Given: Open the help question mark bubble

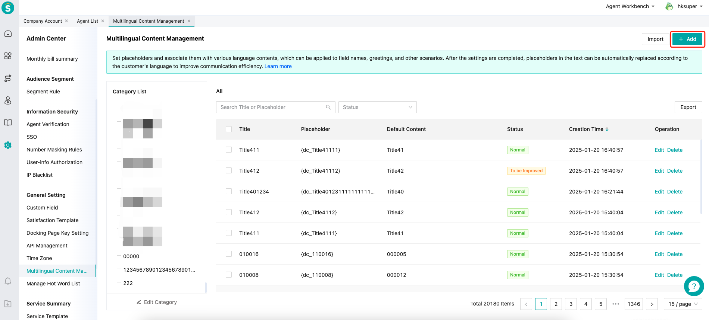Looking at the screenshot, I should coord(694,286).
